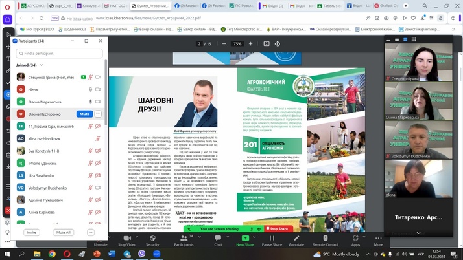Open Viber from the taskbar

[x=142, y=254]
